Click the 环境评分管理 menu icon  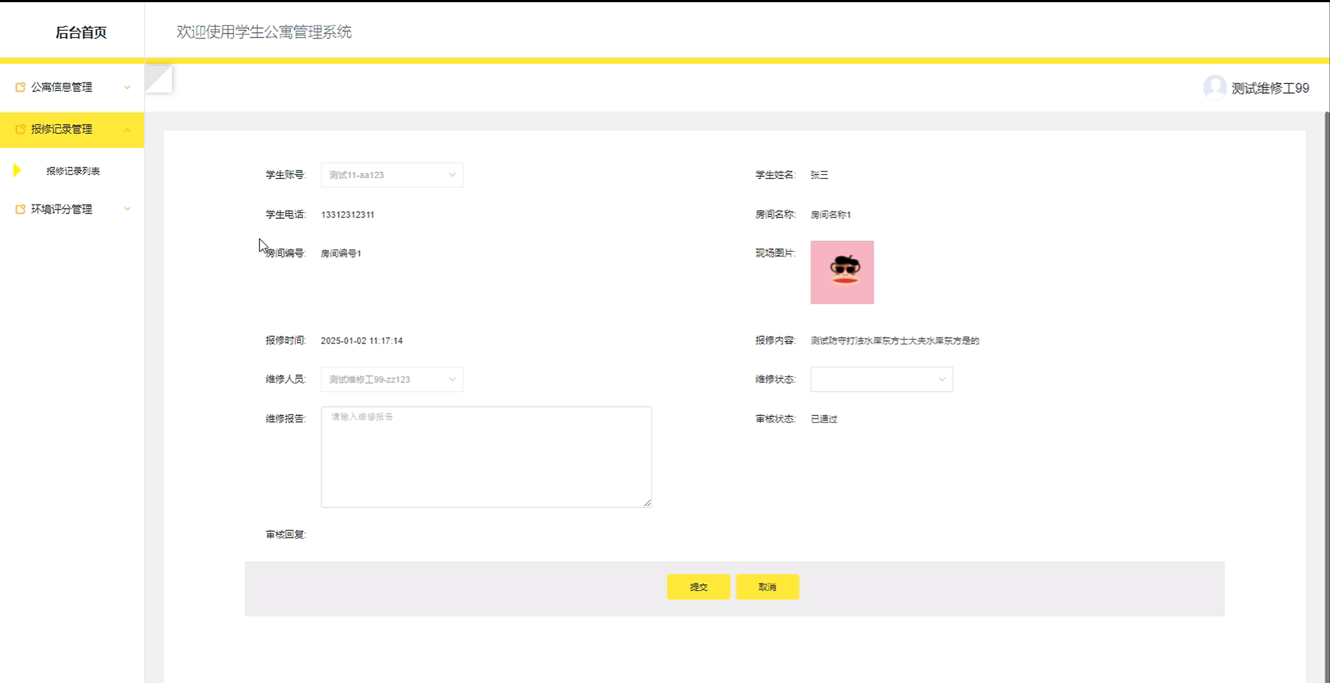tap(20, 209)
